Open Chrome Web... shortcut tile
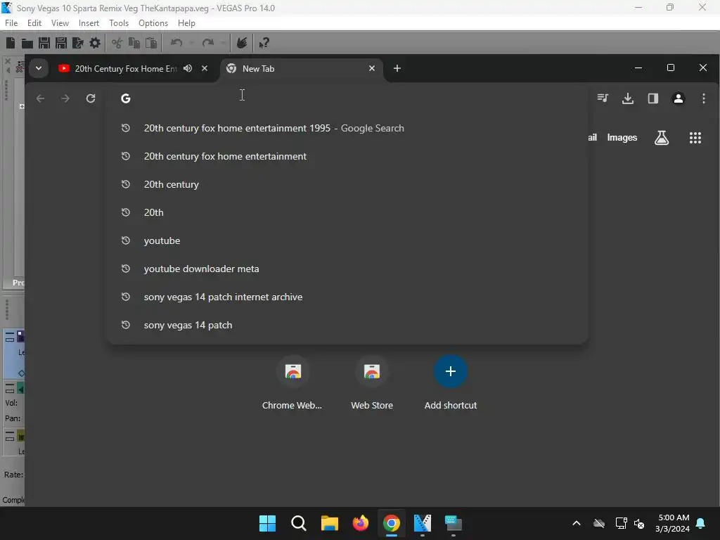 (x=292, y=383)
